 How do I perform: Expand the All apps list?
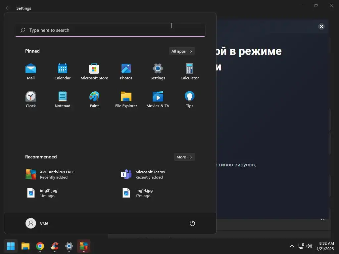(x=182, y=51)
